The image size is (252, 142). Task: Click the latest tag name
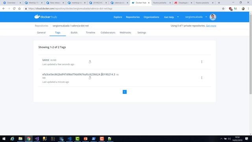(46, 60)
